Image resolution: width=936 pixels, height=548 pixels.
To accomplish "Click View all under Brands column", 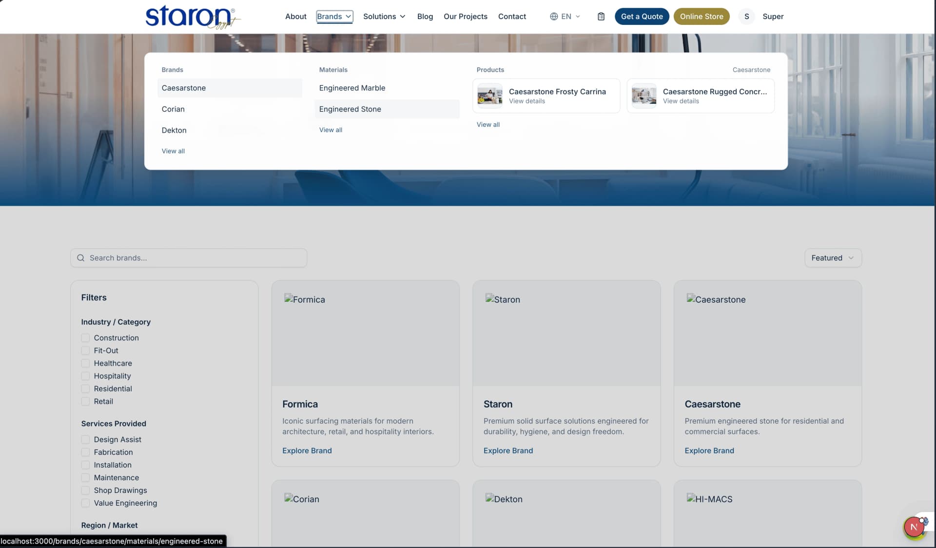I will pos(173,151).
